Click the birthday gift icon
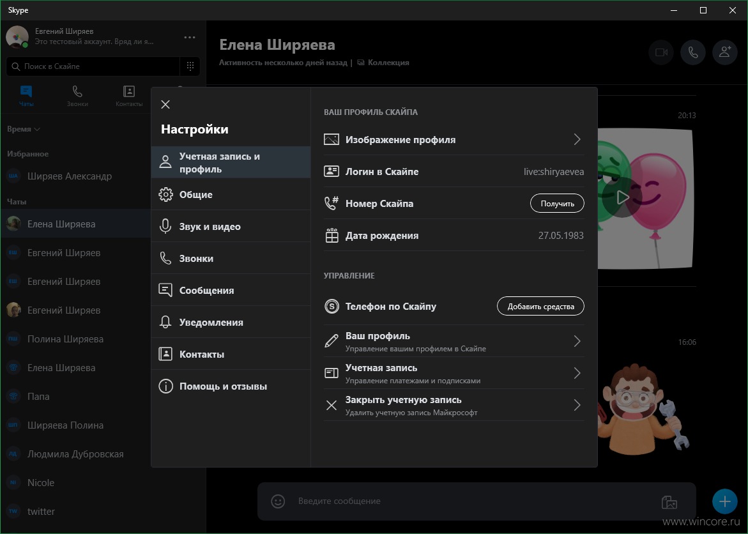The width and height of the screenshot is (748, 534). point(332,235)
